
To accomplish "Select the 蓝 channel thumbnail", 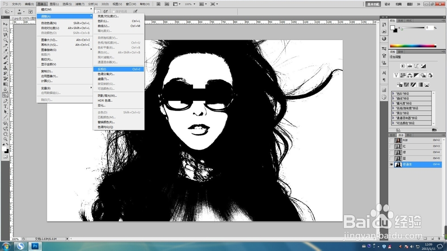I will [x=398, y=158].
